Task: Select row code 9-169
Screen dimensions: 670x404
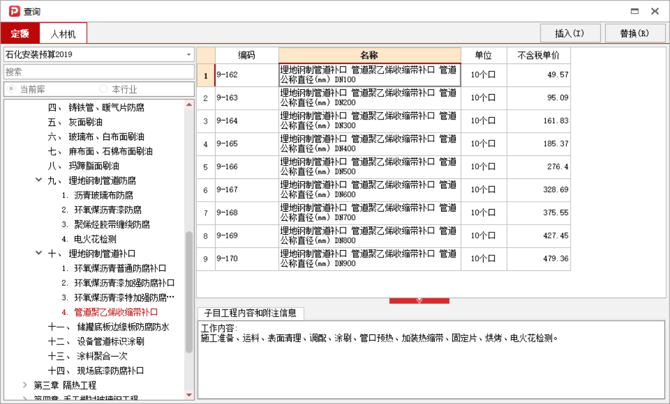Action: click(x=247, y=236)
